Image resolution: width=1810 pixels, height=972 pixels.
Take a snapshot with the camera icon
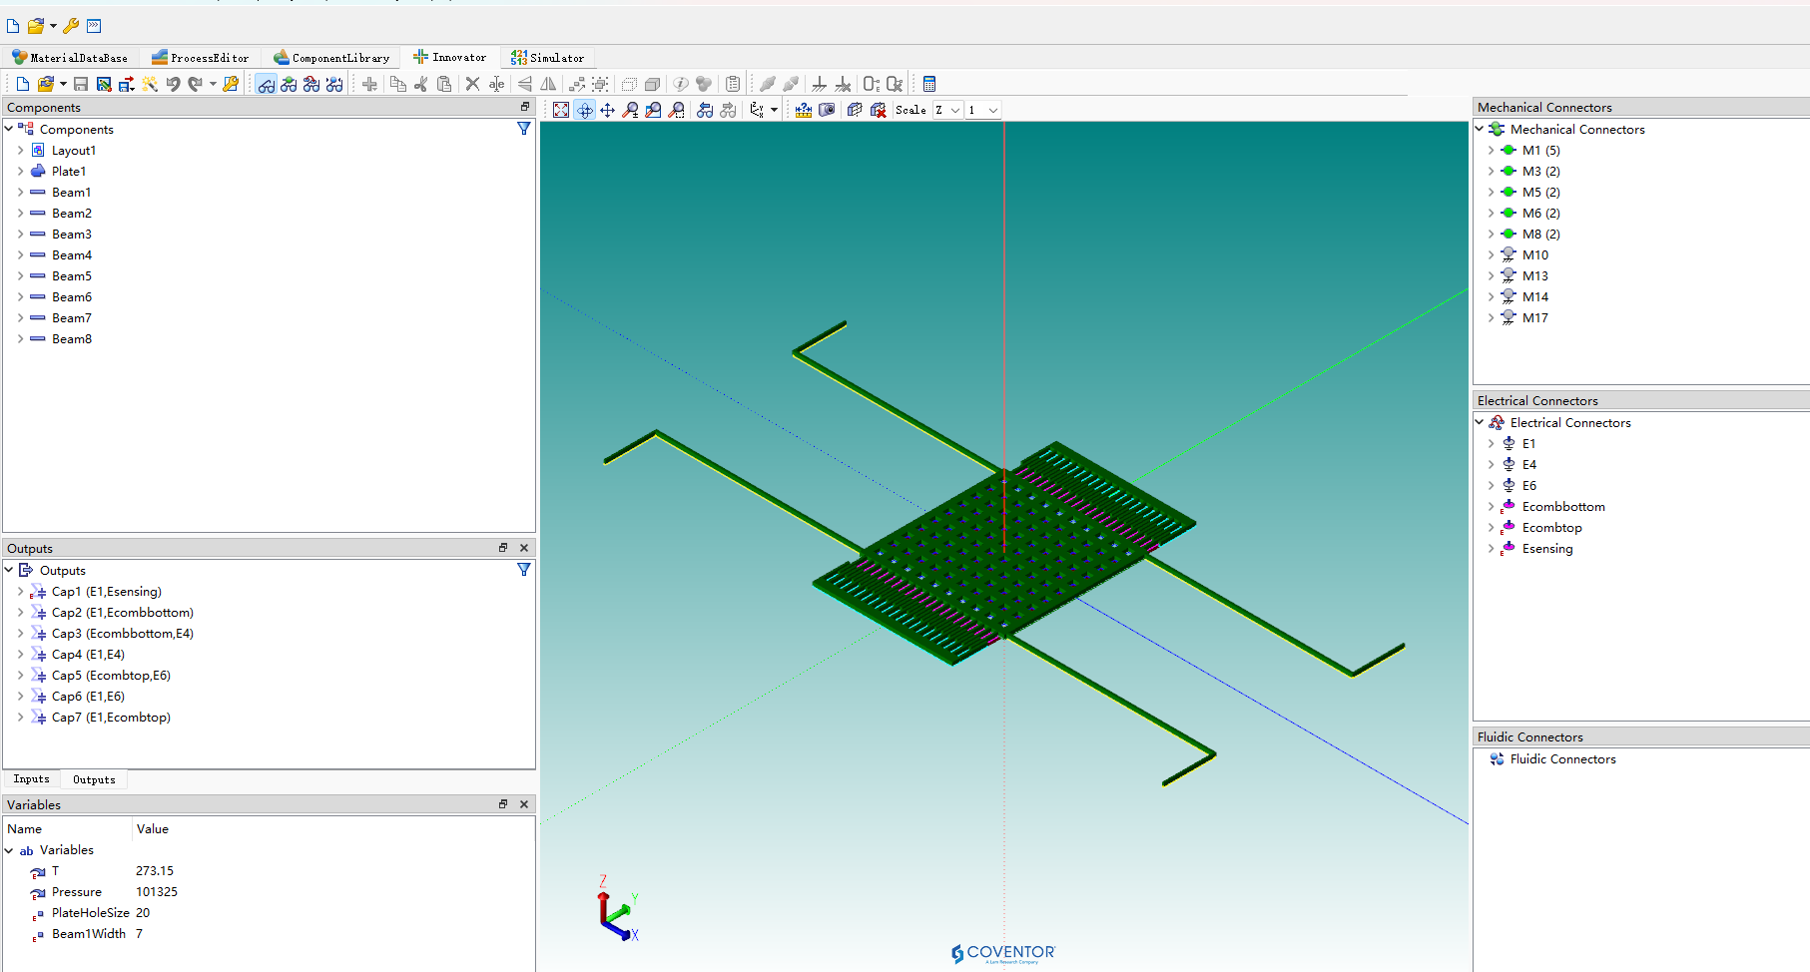pyautogui.click(x=827, y=110)
